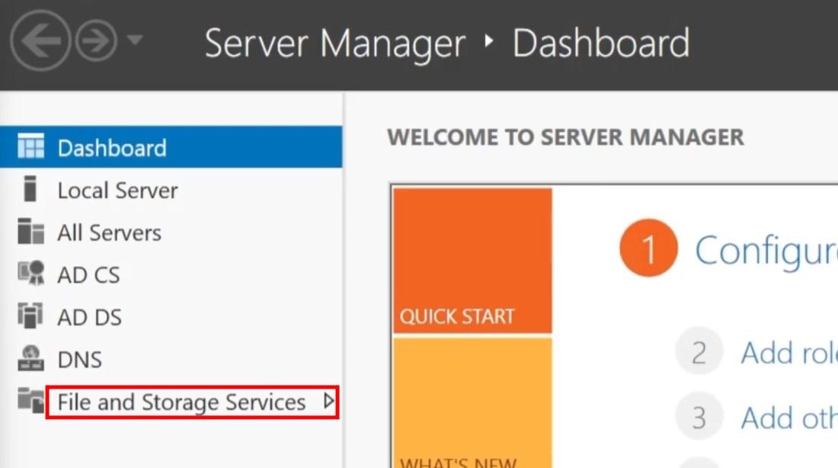Click the File and Storage Services icon

click(30, 401)
